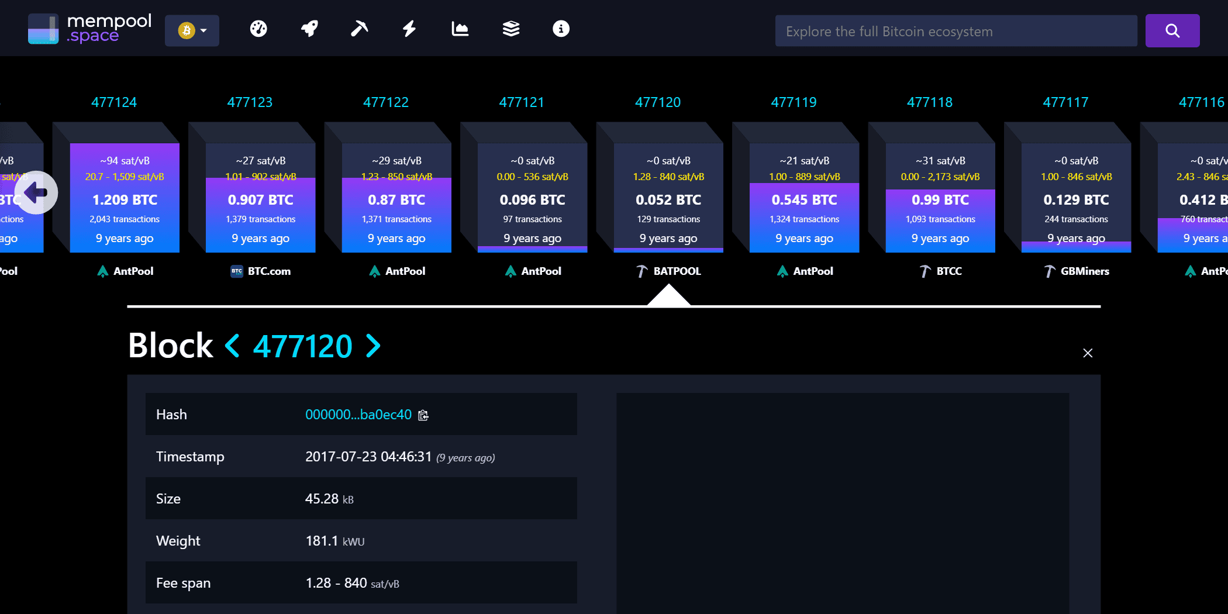This screenshot has height=614, width=1228.
Task: Select the 0.129 BTC block cube
Action: tap(1077, 198)
